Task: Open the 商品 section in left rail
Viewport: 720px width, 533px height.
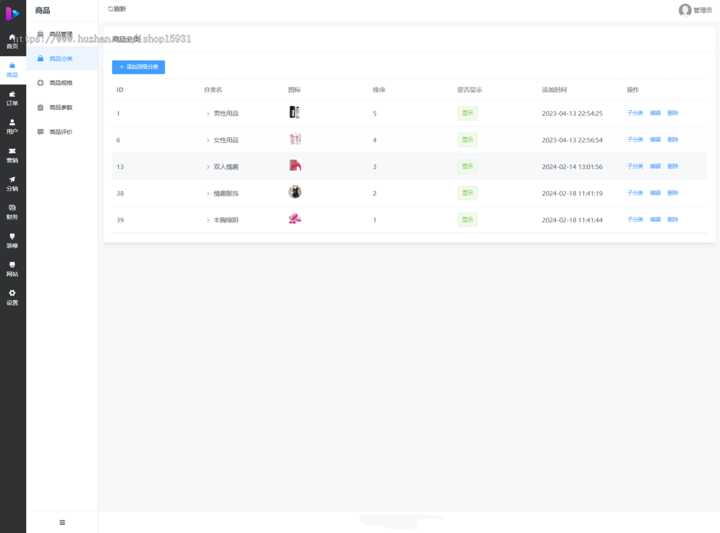Action: coord(13,70)
